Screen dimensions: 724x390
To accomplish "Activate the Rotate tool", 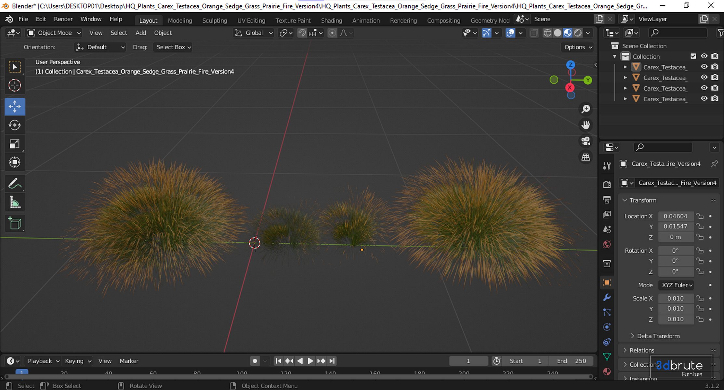I will tap(15, 125).
